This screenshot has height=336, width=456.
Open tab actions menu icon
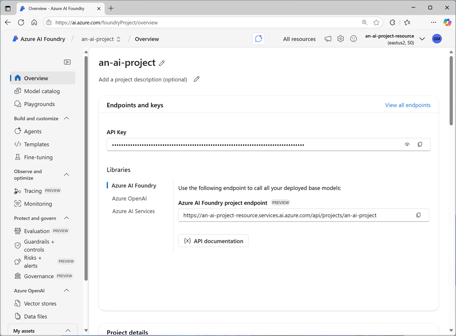pyautogui.click(x=8, y=8)
